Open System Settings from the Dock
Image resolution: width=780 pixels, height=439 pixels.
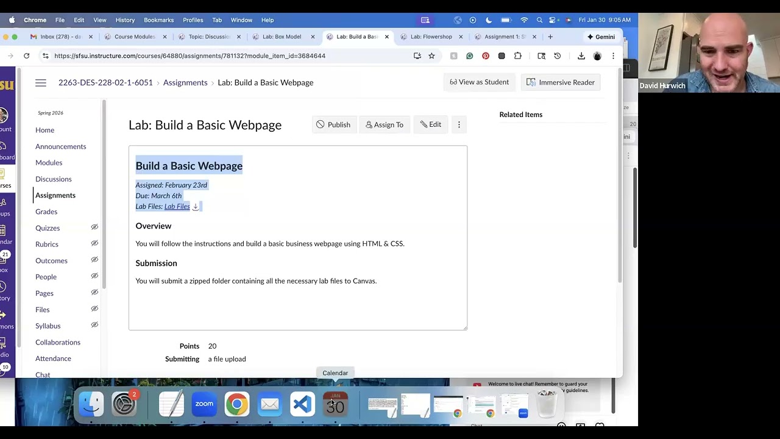pyautogui.click(x=124, y=404)
